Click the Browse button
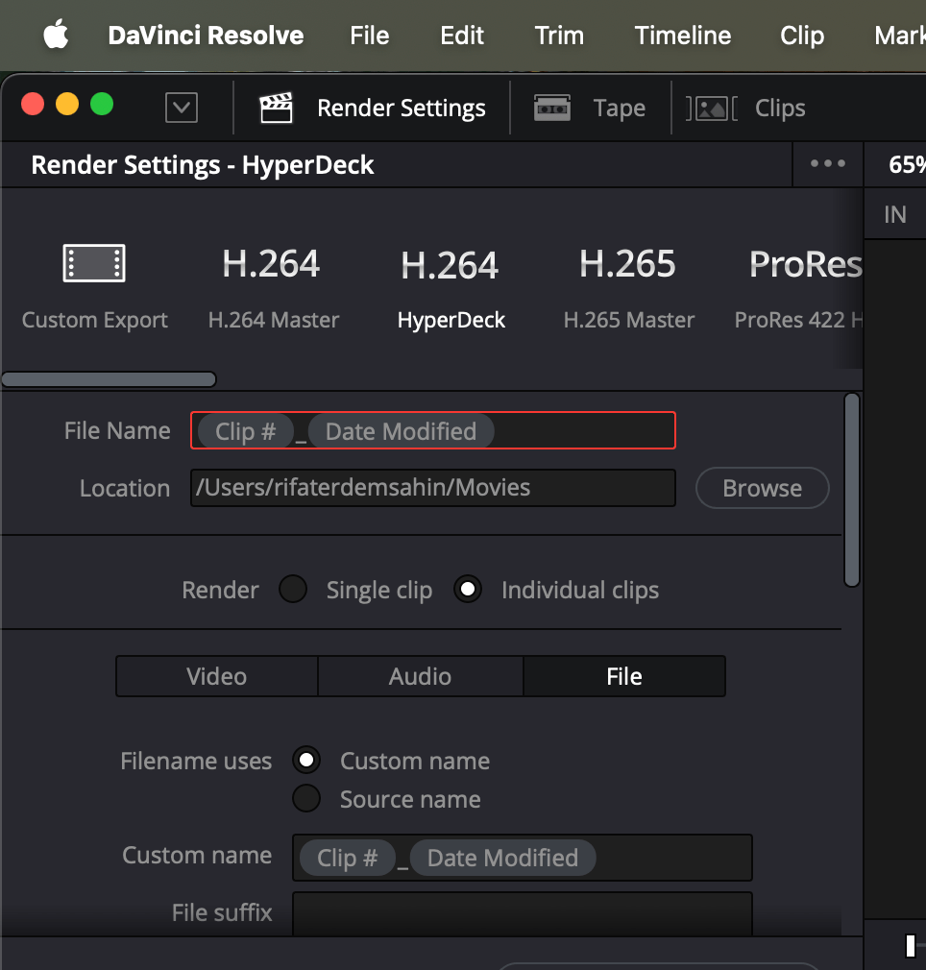This screenshot has width=926, height=970. point(762,488)
